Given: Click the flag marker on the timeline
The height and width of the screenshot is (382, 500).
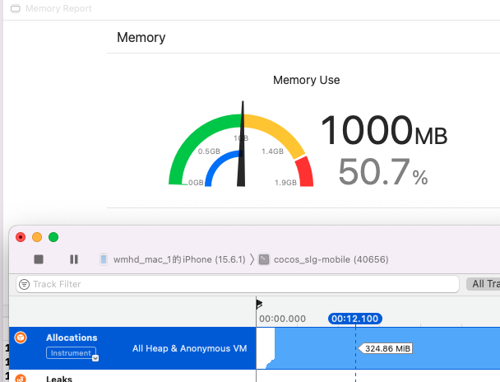Looking at the screenshot, I should point(259,304).
